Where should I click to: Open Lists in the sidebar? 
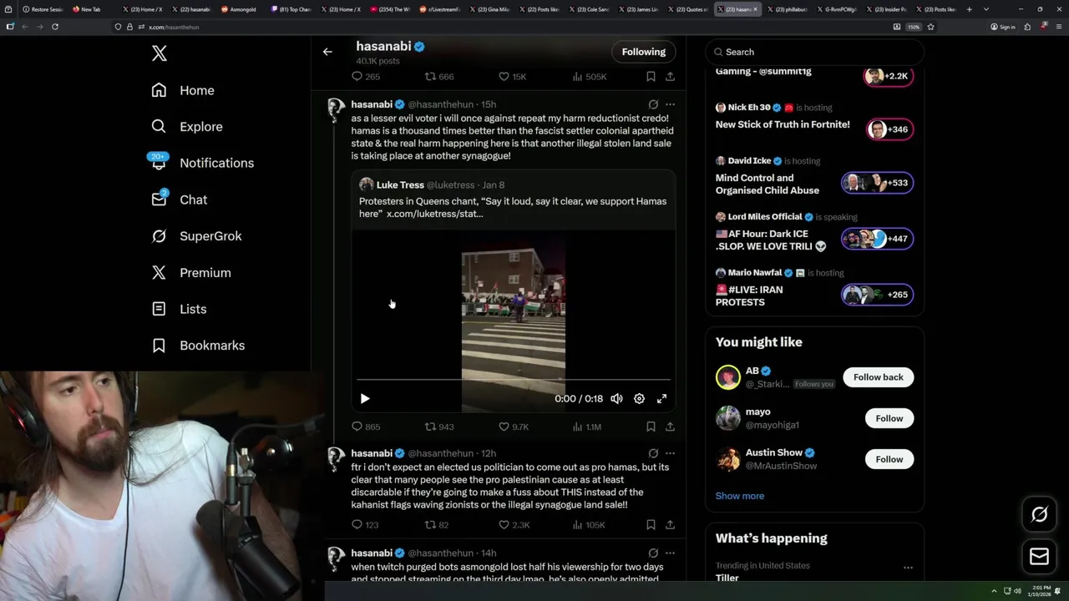pos(179,309)
